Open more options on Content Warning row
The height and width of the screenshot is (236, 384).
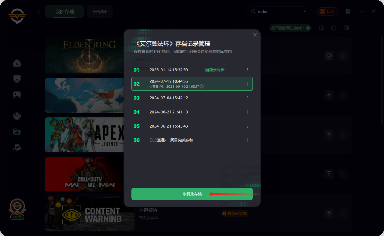click(x=343, y=213)
